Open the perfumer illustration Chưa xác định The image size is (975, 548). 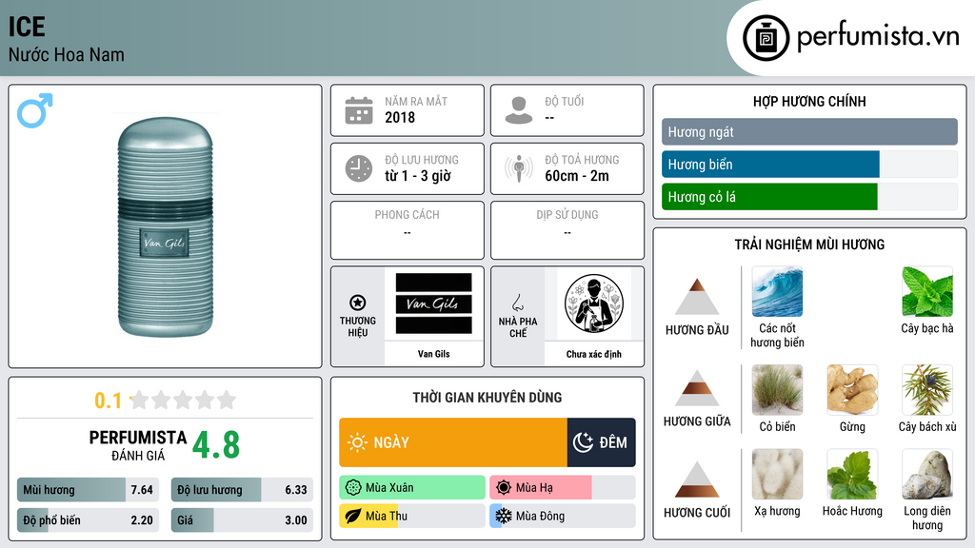(594, 303)
